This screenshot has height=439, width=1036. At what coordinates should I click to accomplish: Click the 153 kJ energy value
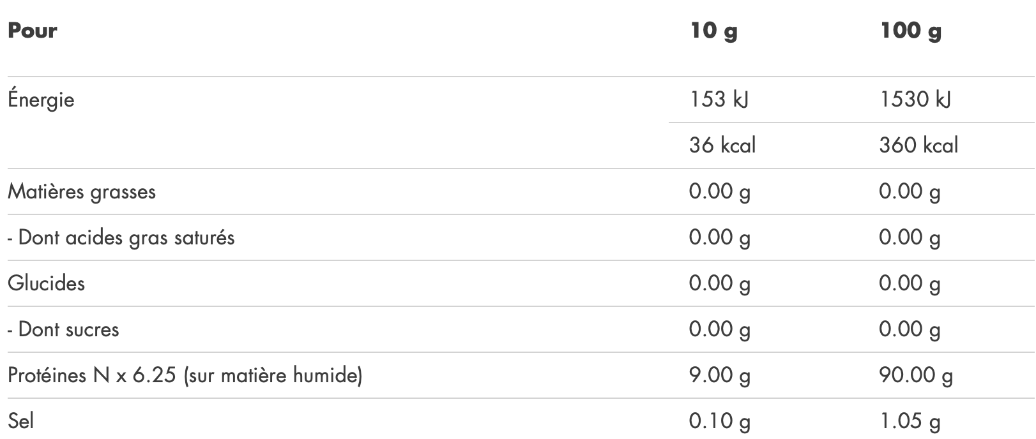pyautogui.click(x=719, y=100)
